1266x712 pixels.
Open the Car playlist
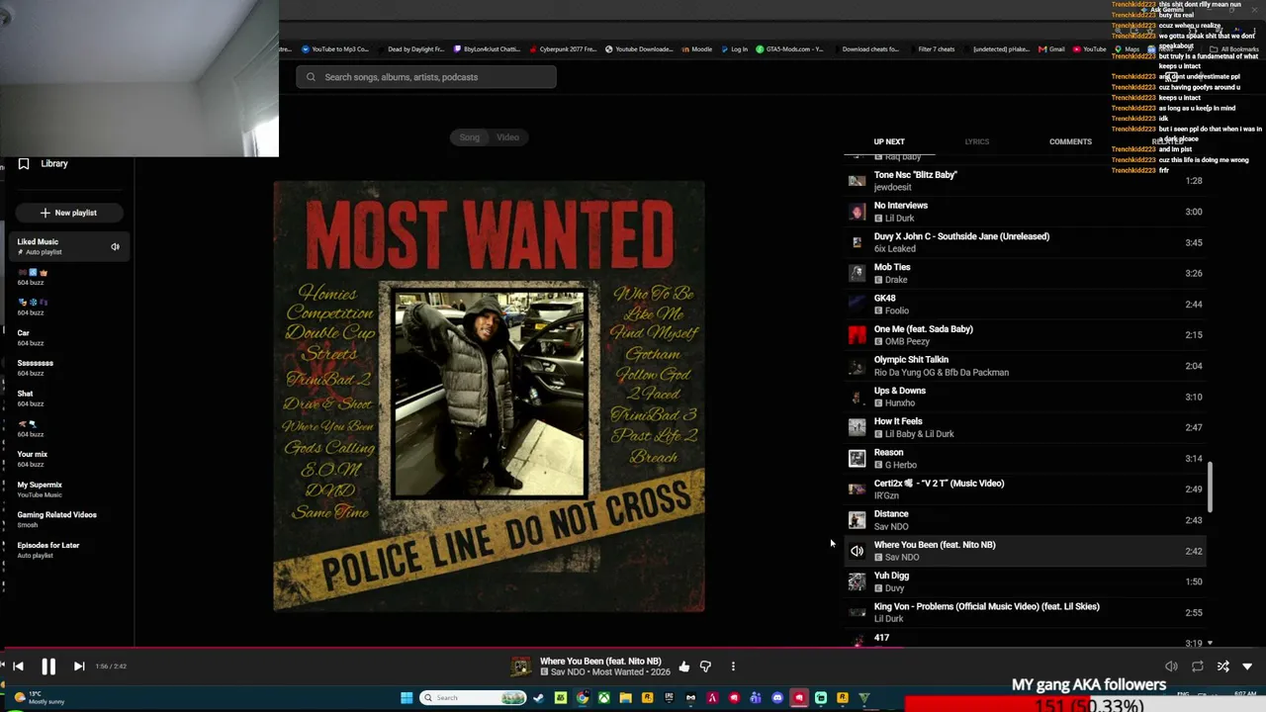click(68, 338)
